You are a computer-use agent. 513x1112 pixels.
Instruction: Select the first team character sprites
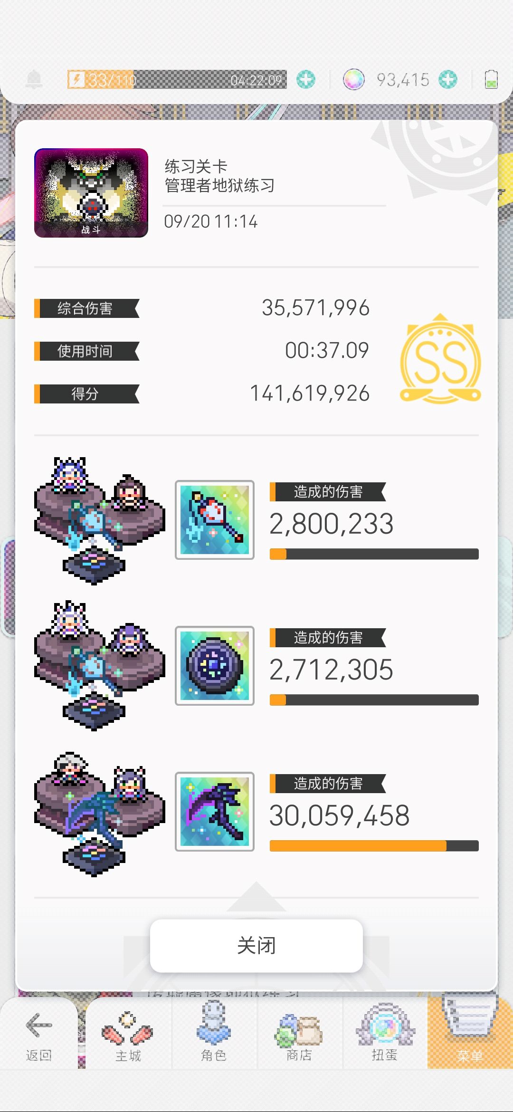pyautogui.click(x=99, y=520)
